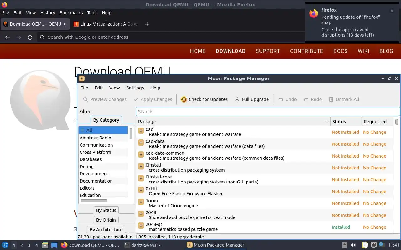The height and width of the screenshot is (250, 401).
Task: Open the application launcher in the taskbar
Action: (x=5, y=245)
